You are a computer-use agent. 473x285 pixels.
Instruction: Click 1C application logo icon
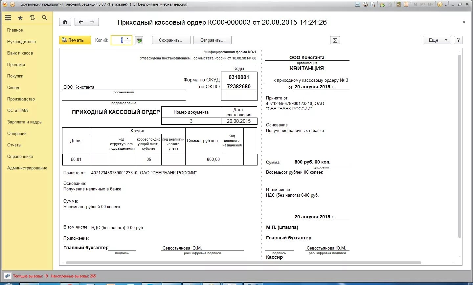click(5, 4)
